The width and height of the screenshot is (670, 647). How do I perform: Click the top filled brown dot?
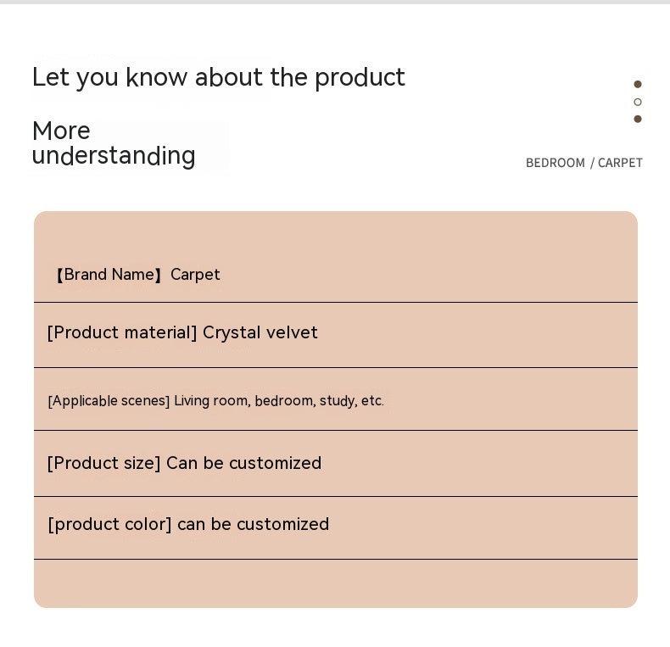coord(638,84)
